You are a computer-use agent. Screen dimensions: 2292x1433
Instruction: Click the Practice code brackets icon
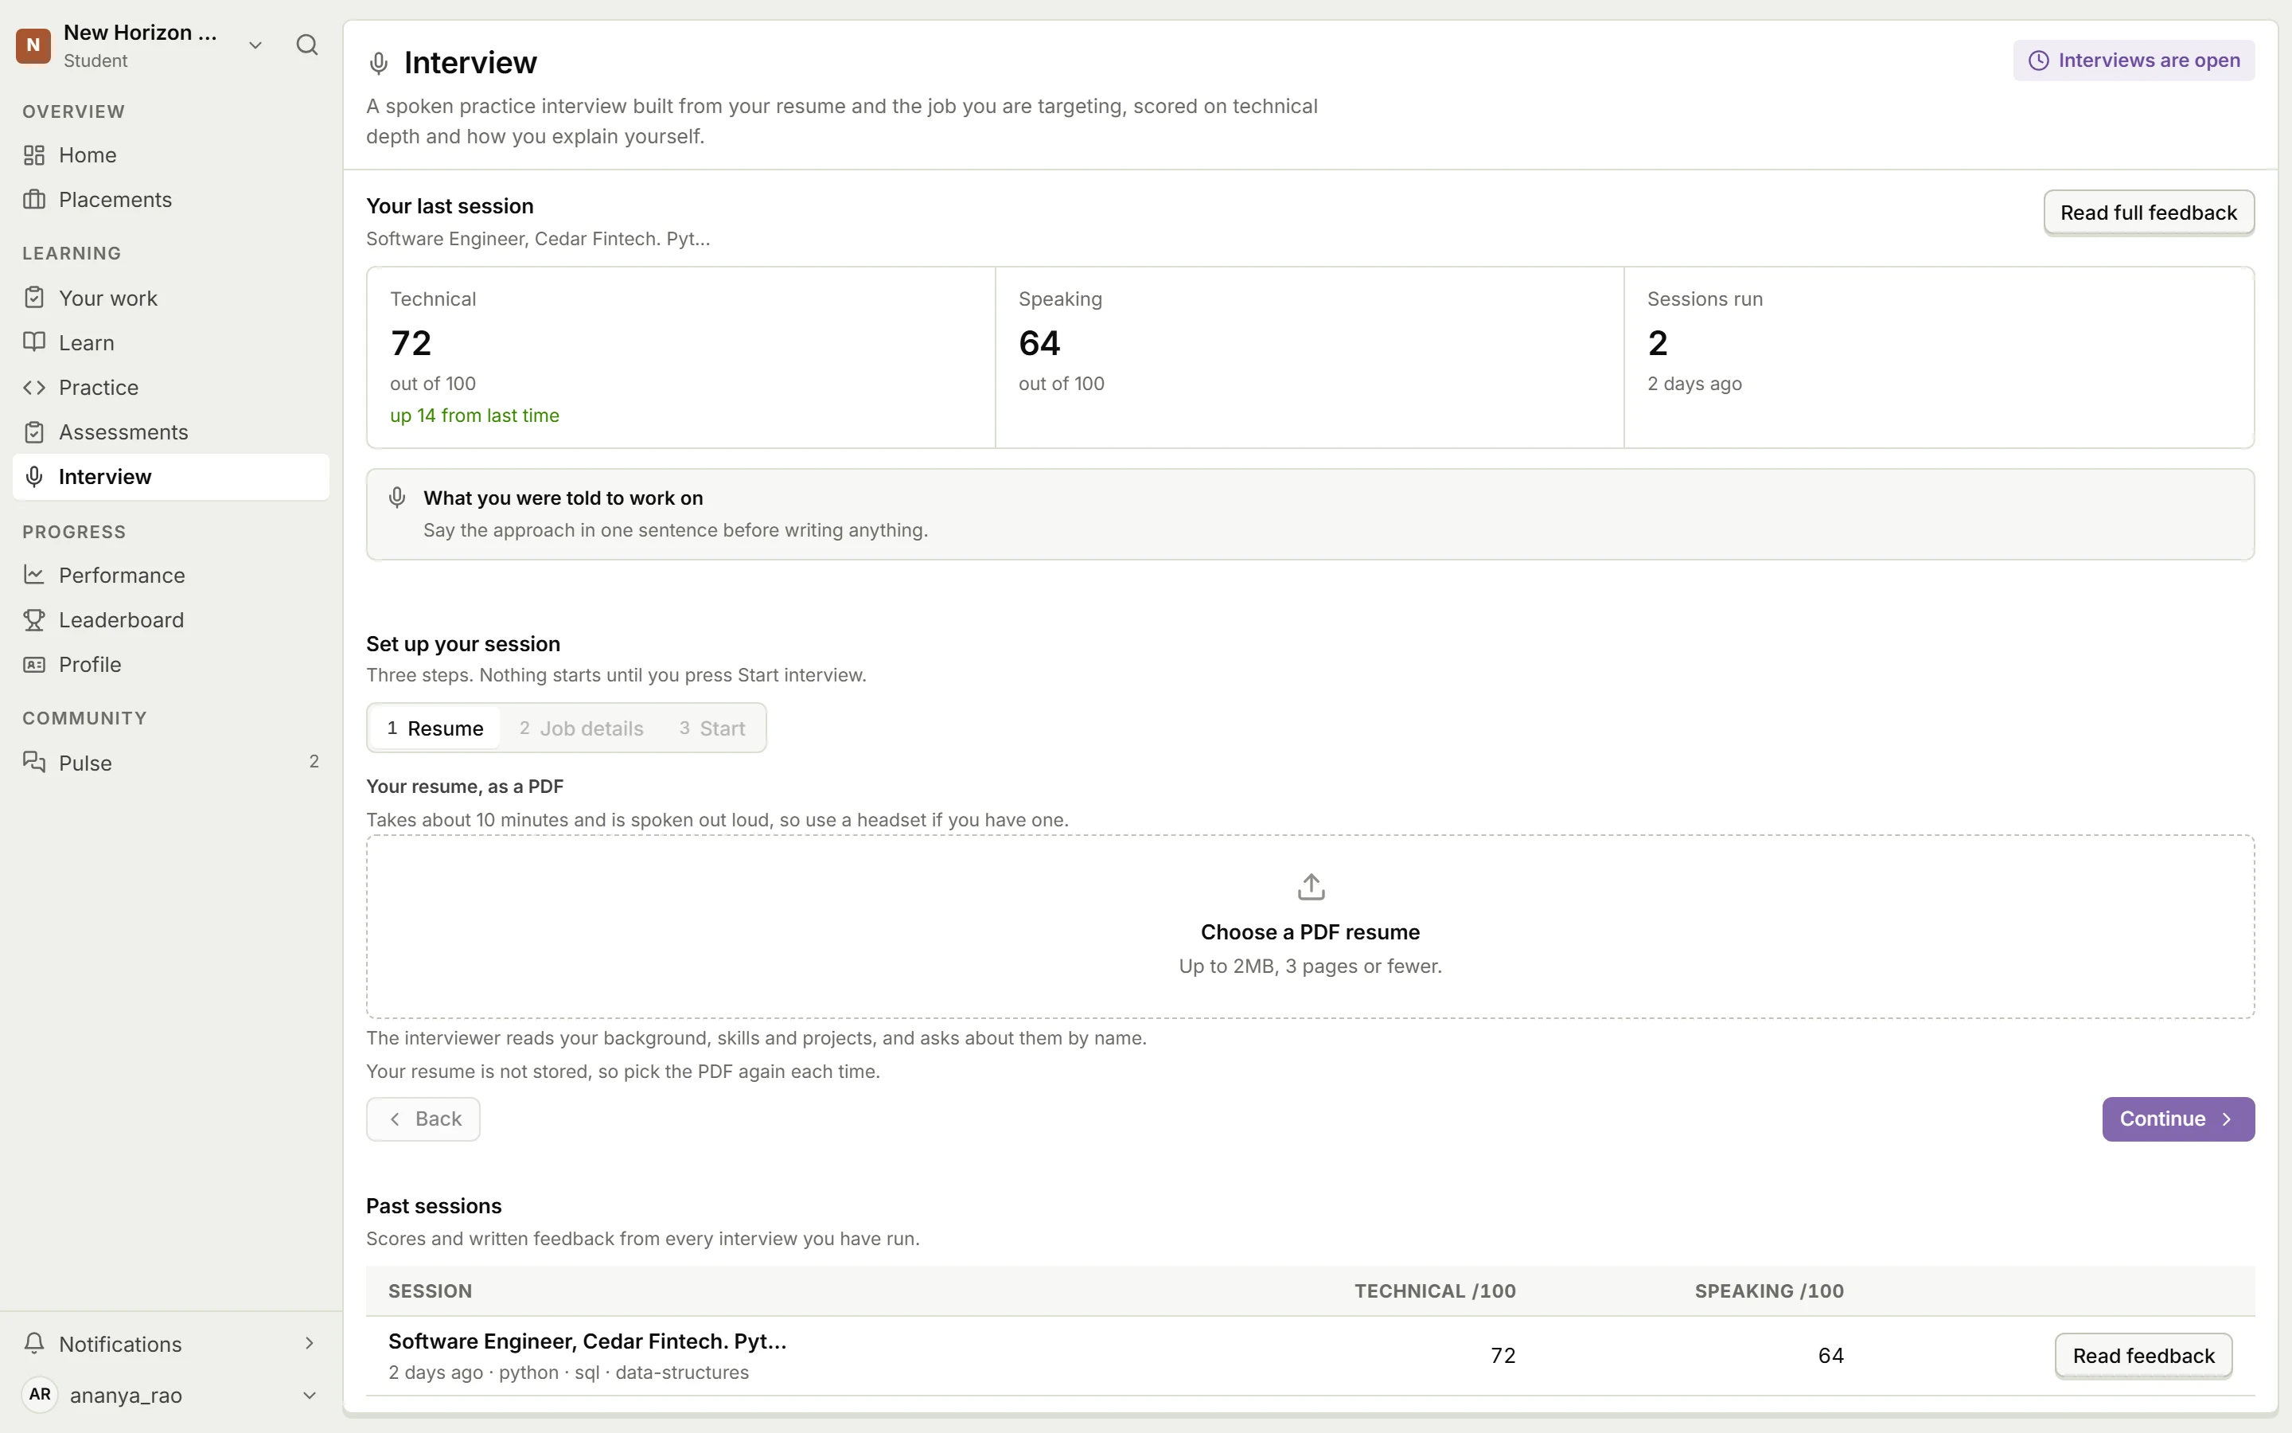point(34,387)
